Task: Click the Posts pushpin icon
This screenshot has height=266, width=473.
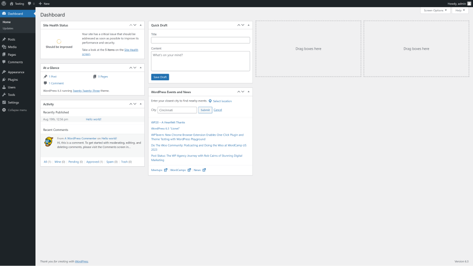Action: click(x=4, y=40)
